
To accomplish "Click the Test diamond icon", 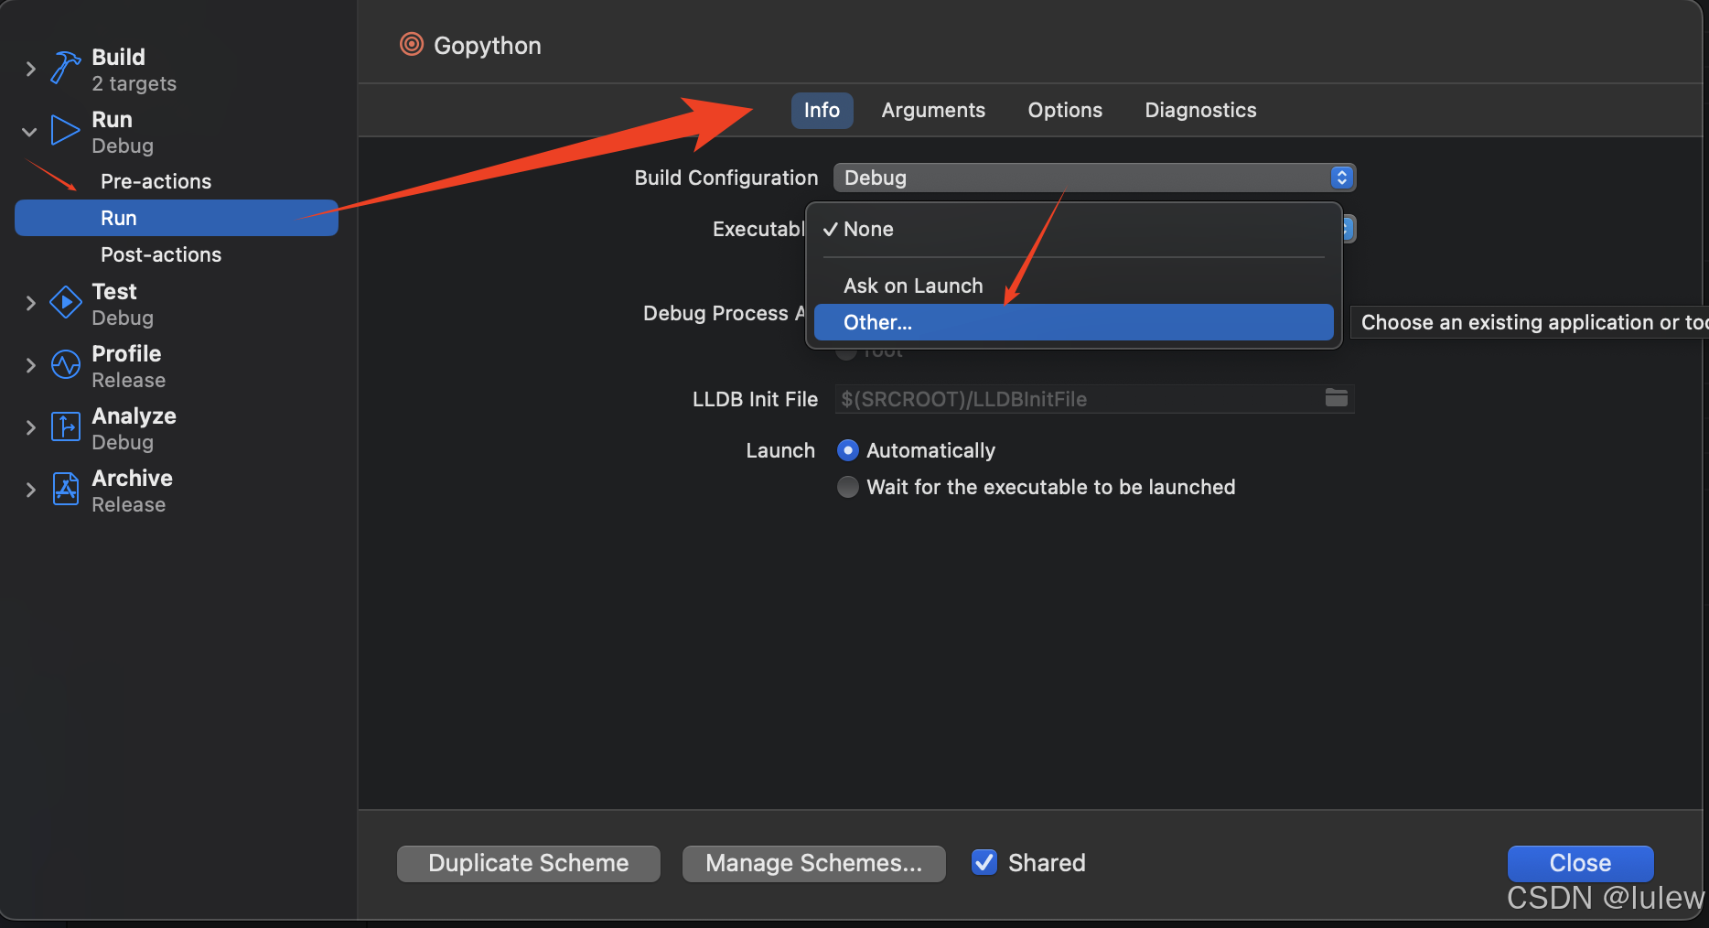I will click(64, 302).
